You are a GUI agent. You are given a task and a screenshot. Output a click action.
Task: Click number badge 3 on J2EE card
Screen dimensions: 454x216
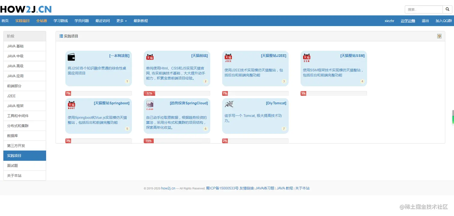coord(284,81)
